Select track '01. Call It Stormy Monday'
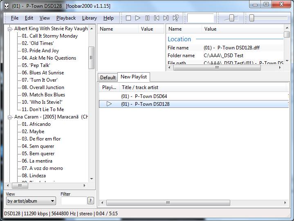This screenshot has width=294, height=221. pyautogui.click(x=50, y=36)
